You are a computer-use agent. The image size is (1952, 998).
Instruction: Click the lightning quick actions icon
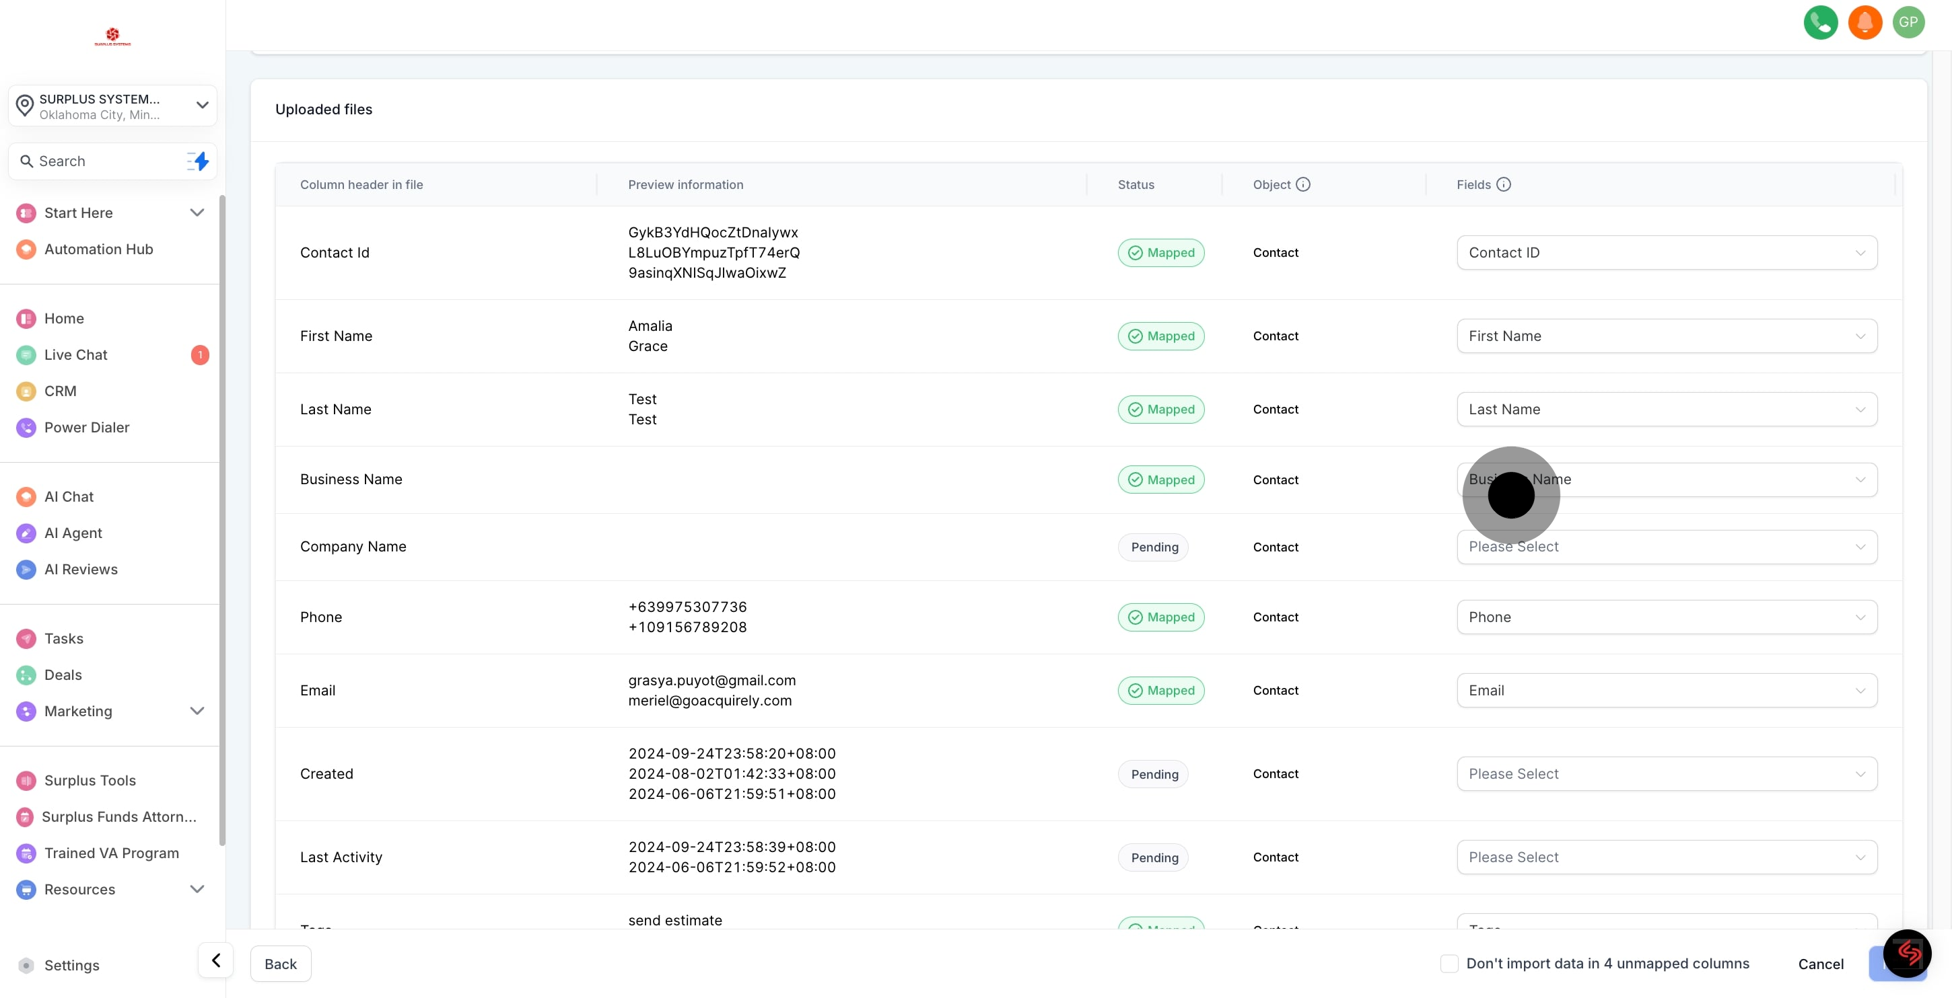coord(199,161)
